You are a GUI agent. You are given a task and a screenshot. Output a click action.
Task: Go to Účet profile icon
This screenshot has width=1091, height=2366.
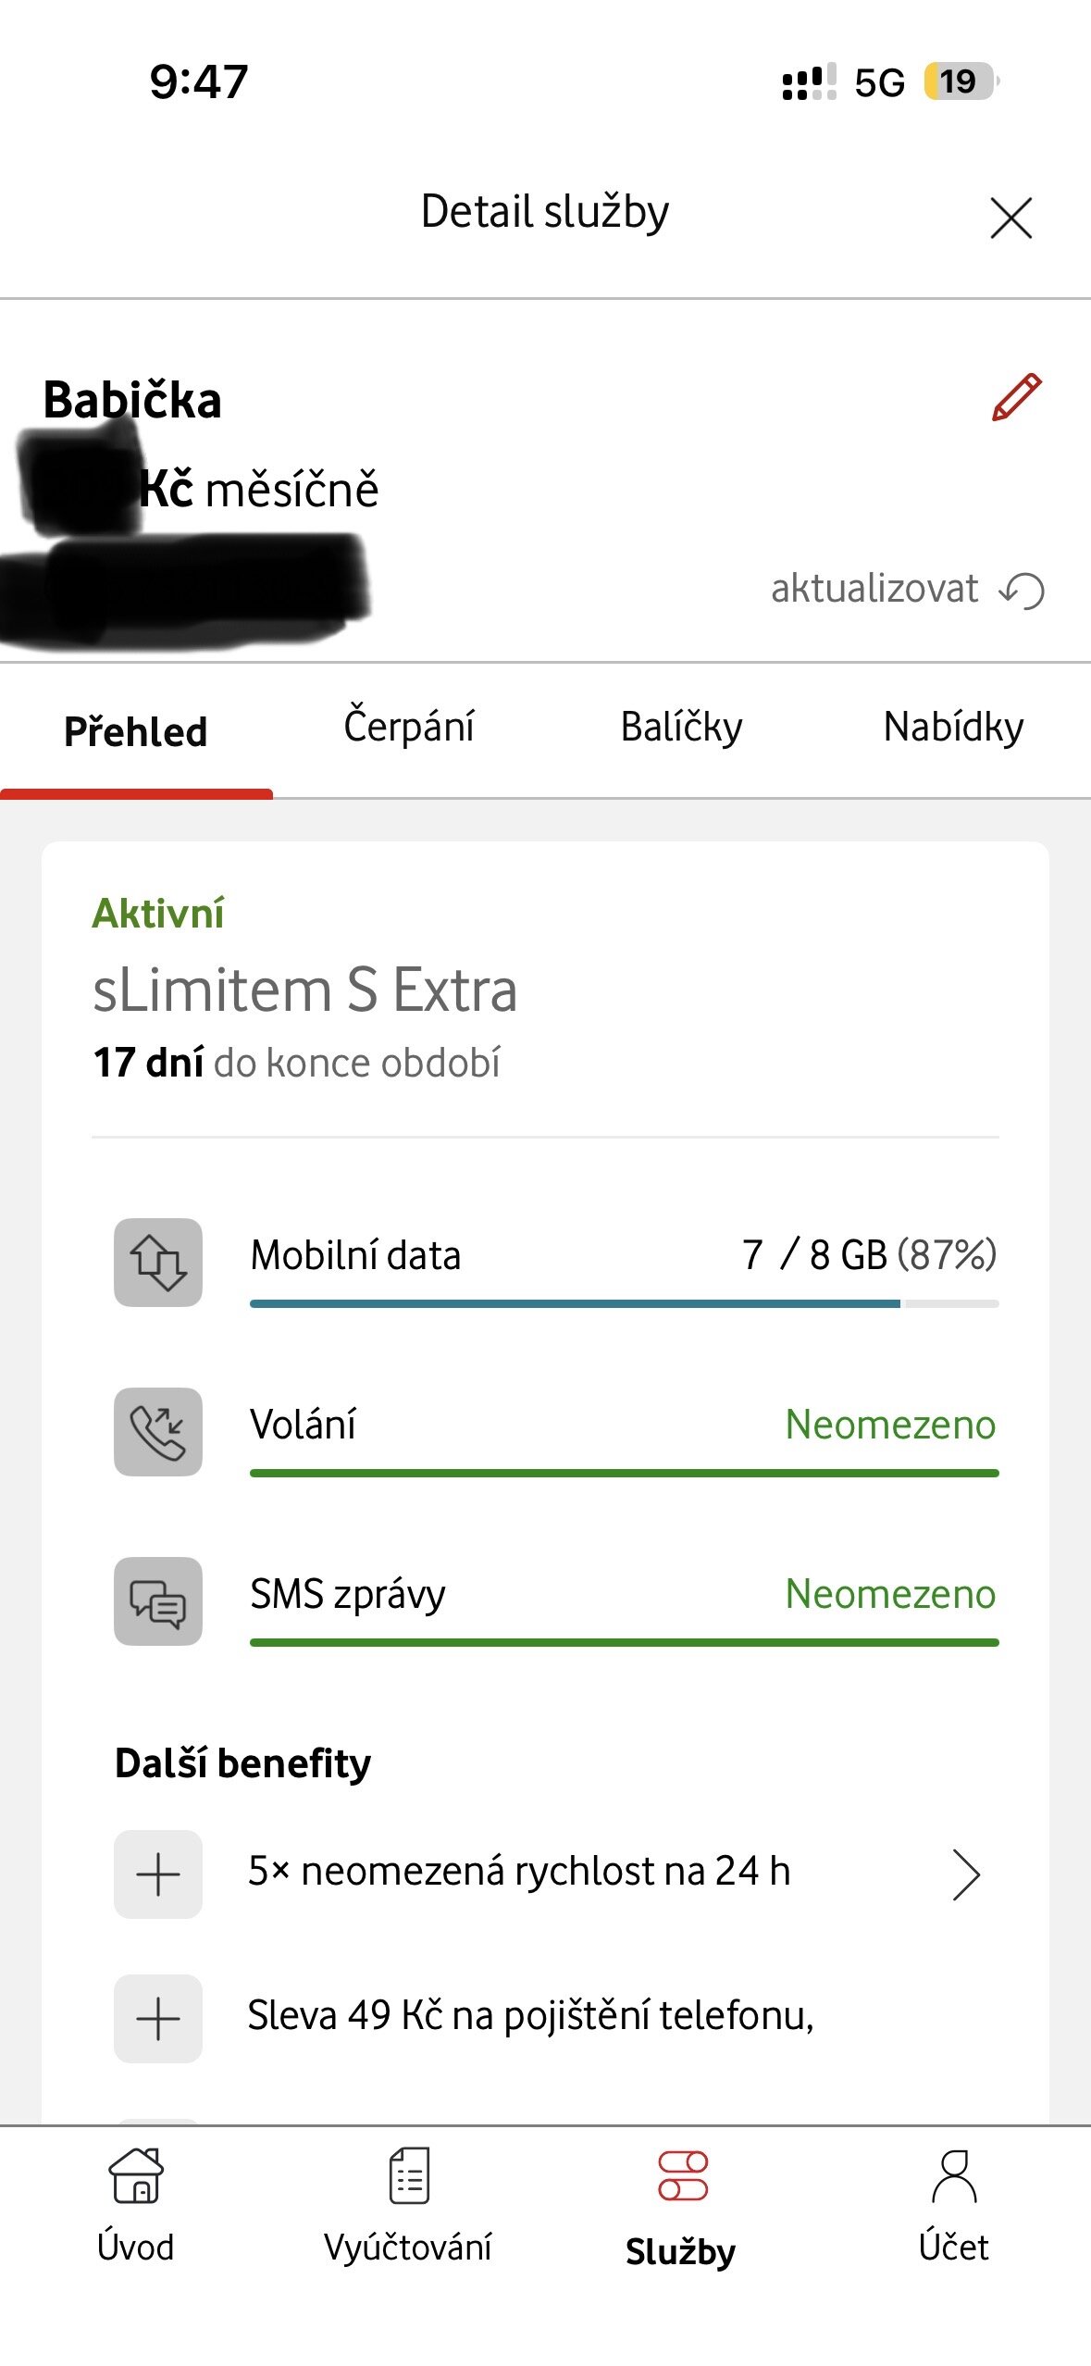tap(953, 2175)
